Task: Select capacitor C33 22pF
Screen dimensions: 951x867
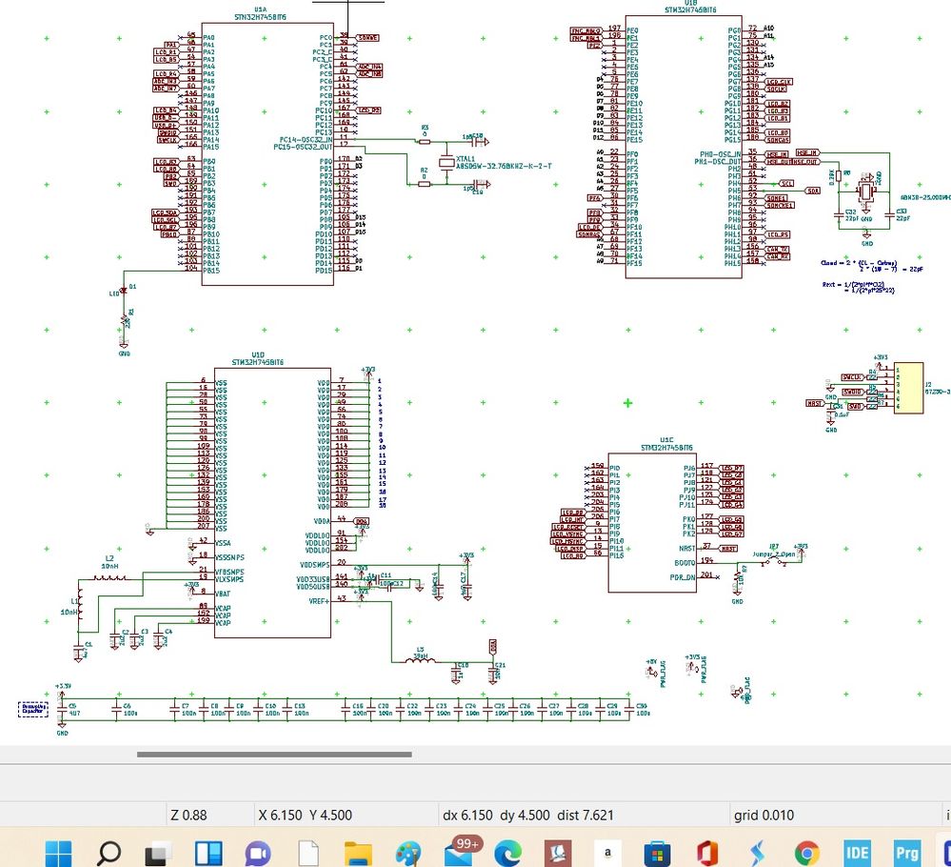Action: click(x=890, y=213)
